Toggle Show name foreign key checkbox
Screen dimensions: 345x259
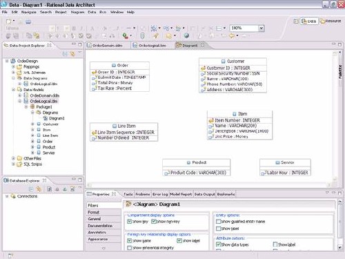129,241
